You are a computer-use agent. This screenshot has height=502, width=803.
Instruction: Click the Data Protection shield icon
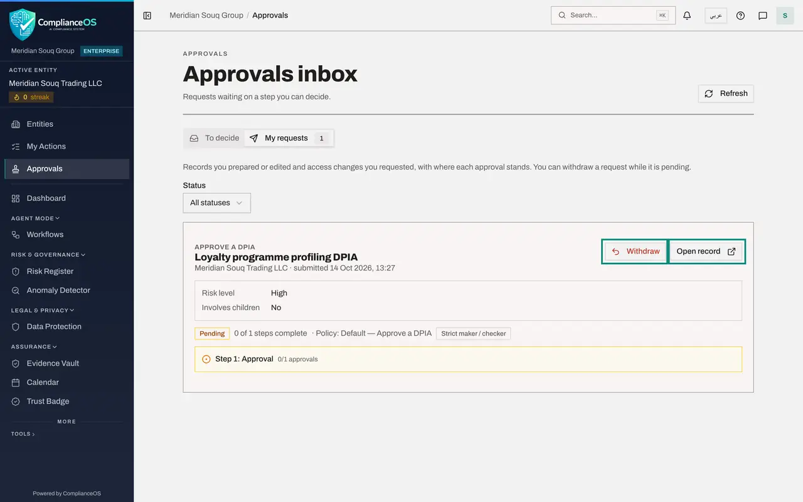[16, 327]
